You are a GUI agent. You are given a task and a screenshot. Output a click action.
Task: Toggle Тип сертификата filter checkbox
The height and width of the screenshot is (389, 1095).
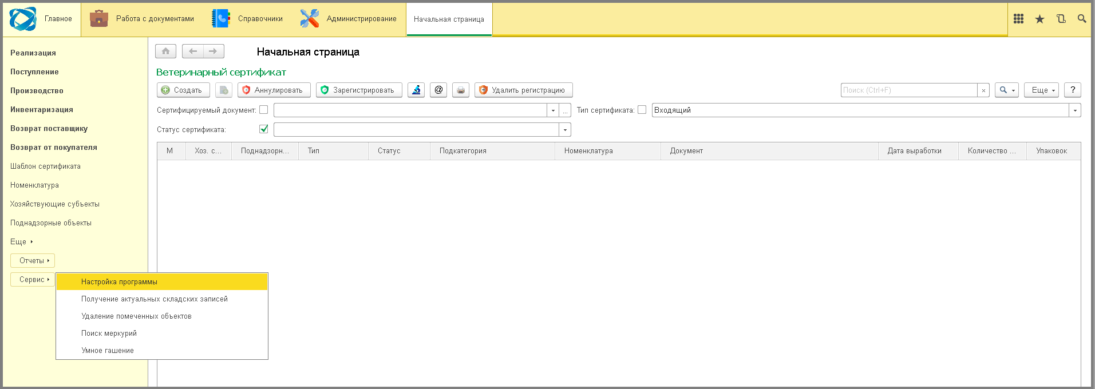tap(642, 110)
